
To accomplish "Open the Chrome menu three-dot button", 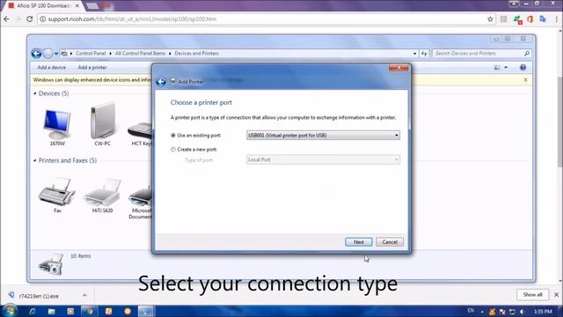I will (557, 19).
